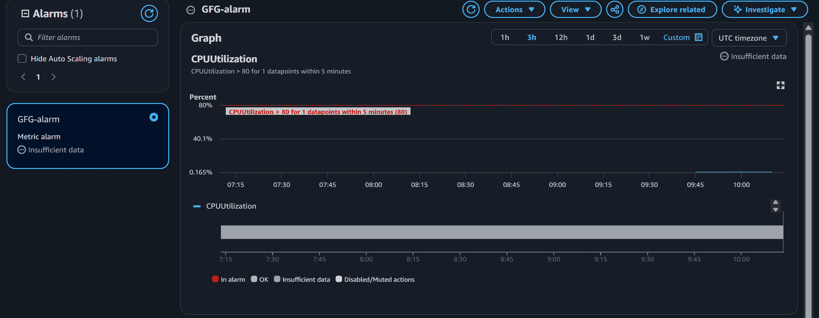
Task: Go to previous alarms page
Action: (23, 77)
